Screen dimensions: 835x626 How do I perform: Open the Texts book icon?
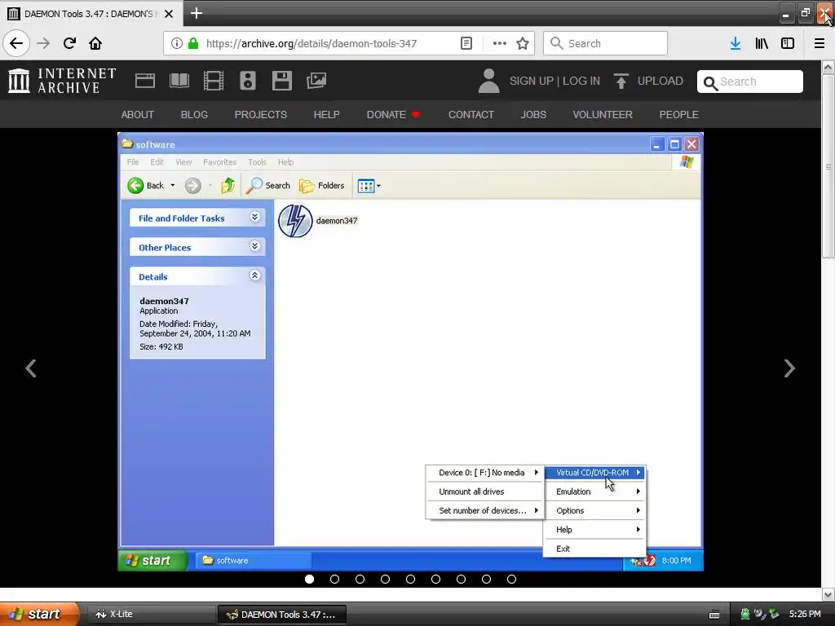click(179, 81)
